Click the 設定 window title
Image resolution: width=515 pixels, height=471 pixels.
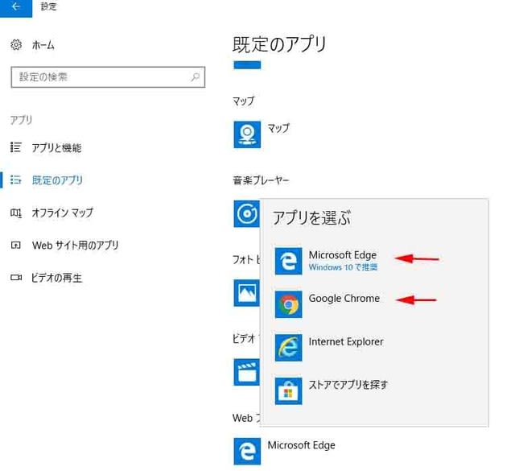point(48,6)
